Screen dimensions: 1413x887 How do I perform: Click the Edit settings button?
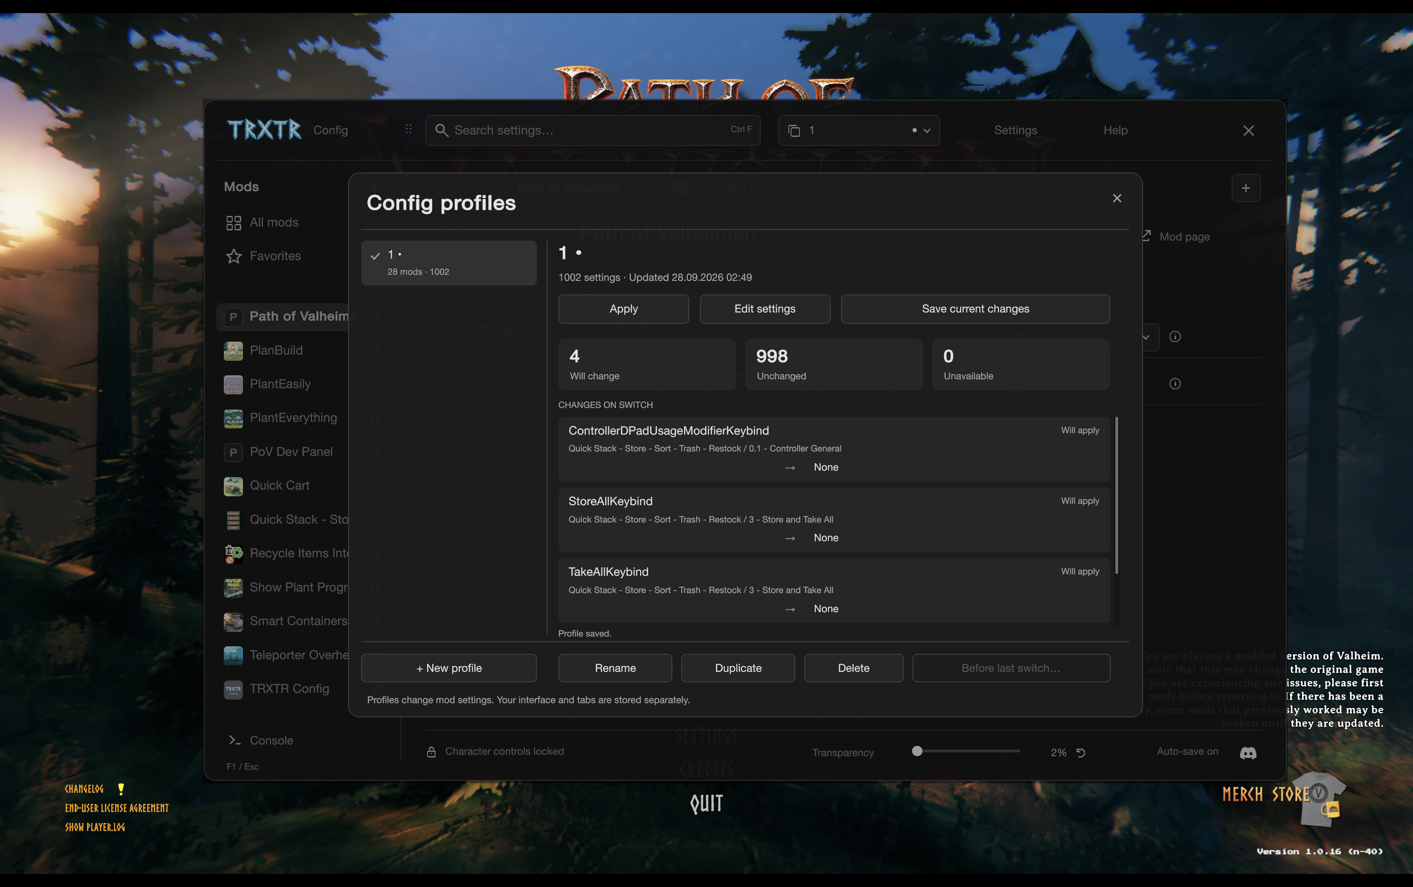pyautogui.click(x=765, y=309)
